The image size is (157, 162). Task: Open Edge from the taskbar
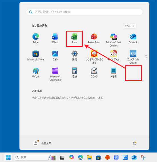80,157
